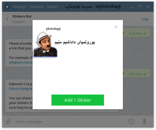Open the Stickers Bot Info panel

[145, 19]
